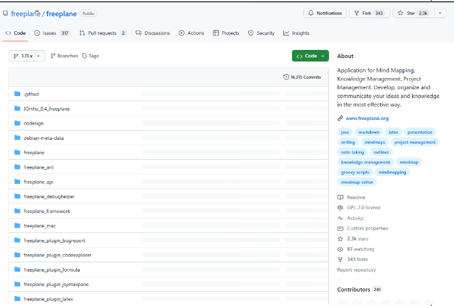Image resolution: width=454 pixels, height=306 pixels.
Task: Click the star icon to star repository
Action: point(400,13)
